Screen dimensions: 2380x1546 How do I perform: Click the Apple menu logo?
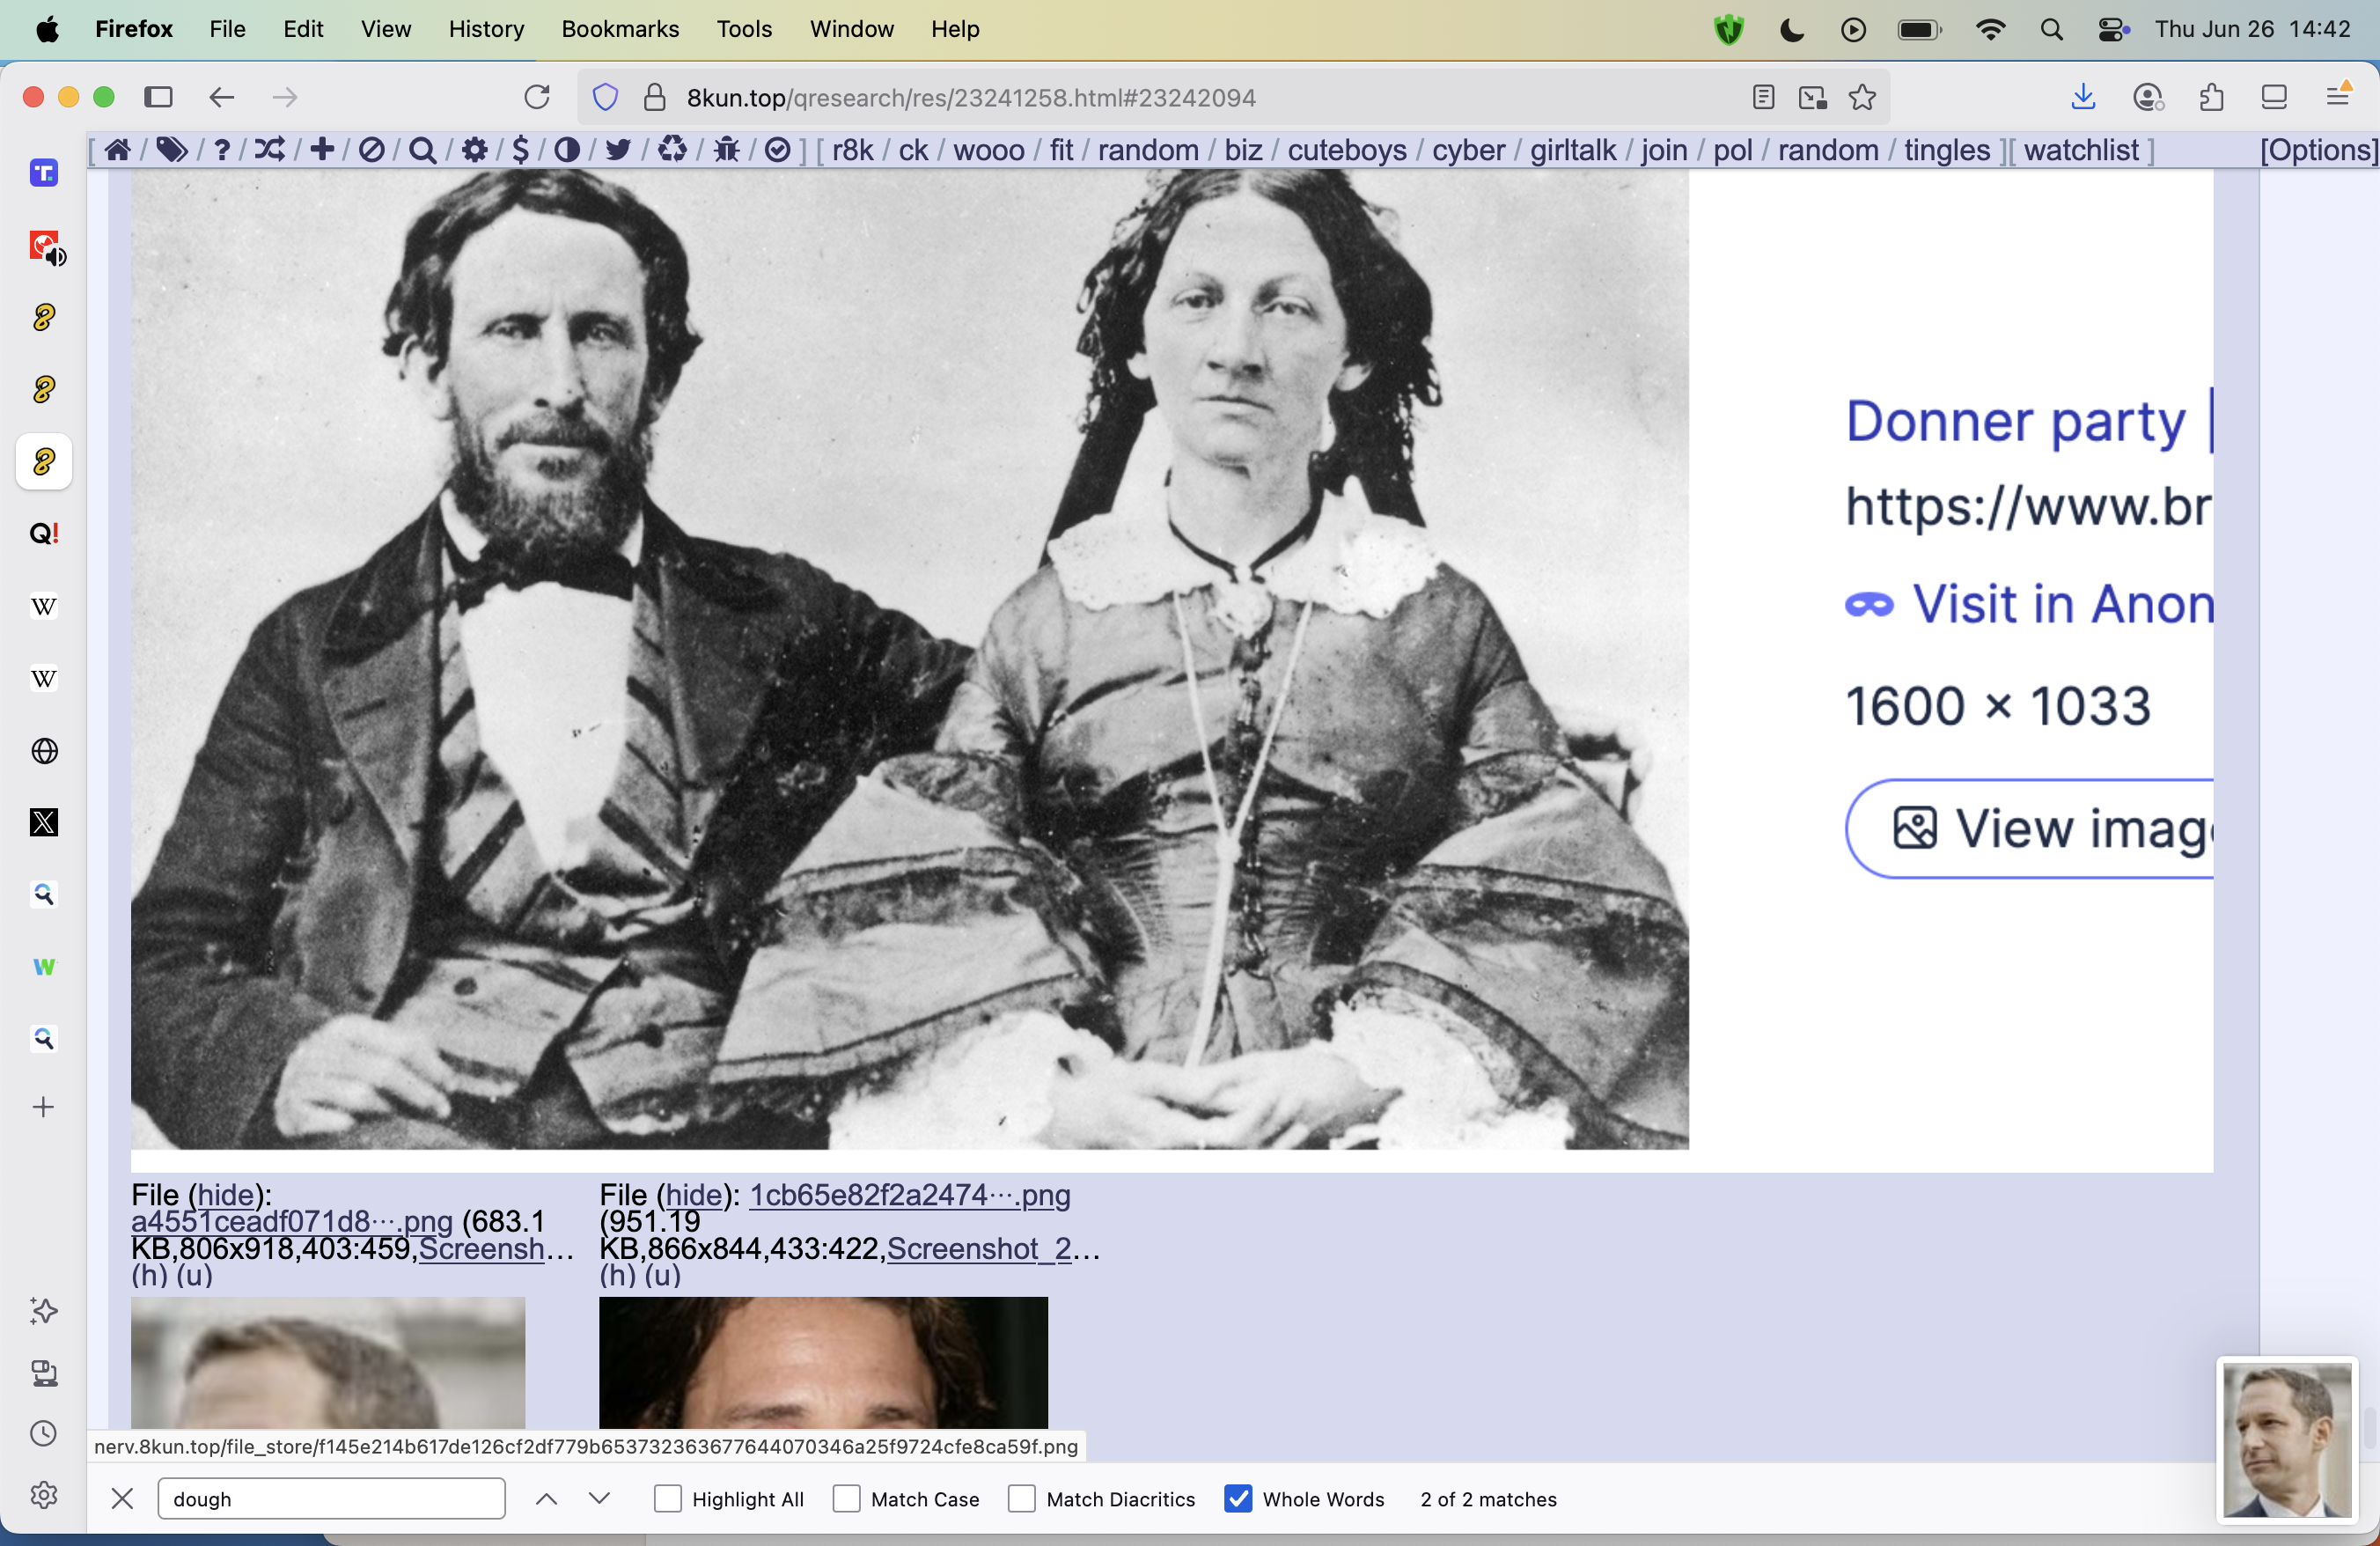47,29
